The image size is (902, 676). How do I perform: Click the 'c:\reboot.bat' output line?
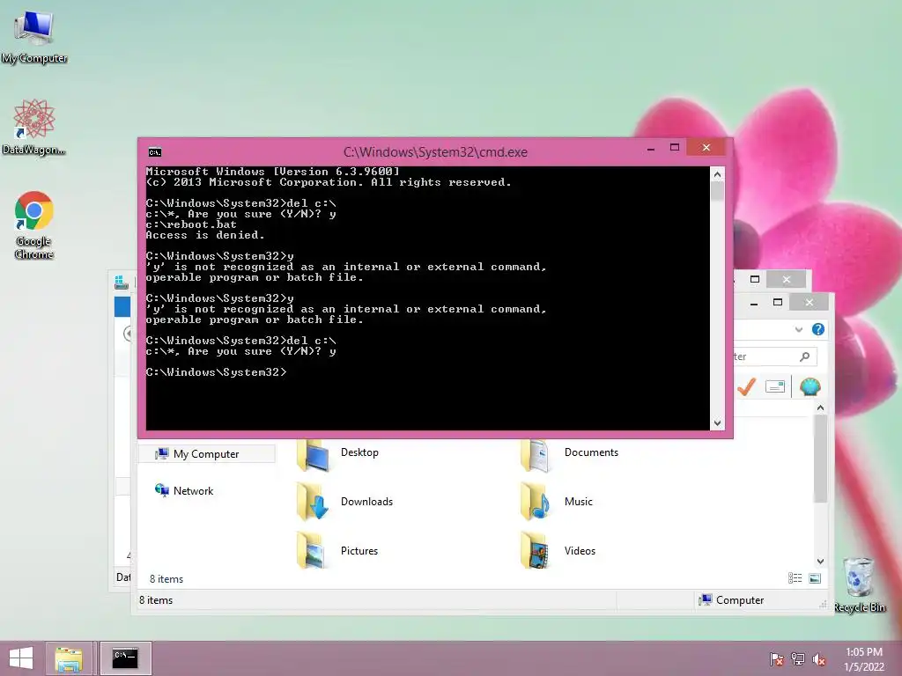pos(191,224)
